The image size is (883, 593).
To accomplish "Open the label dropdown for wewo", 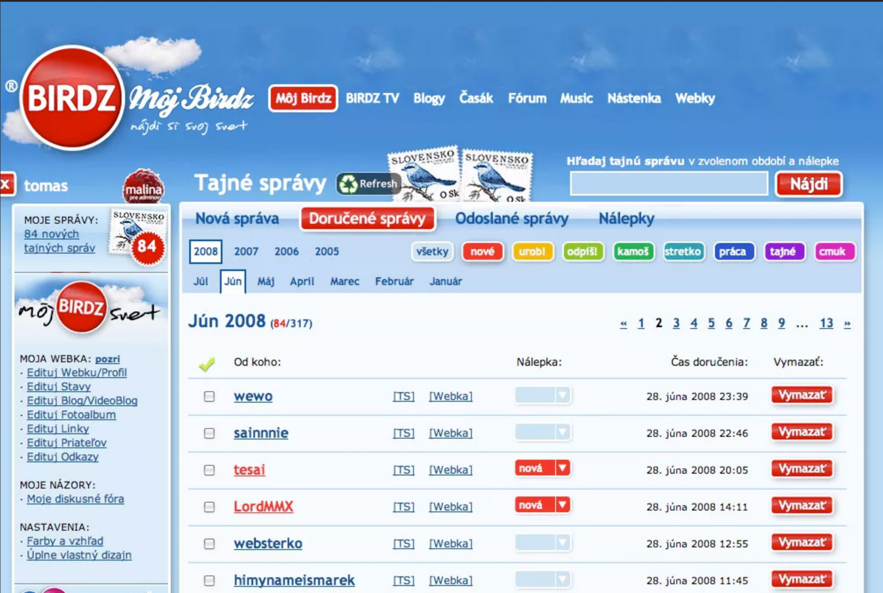I will pos(543,395).
